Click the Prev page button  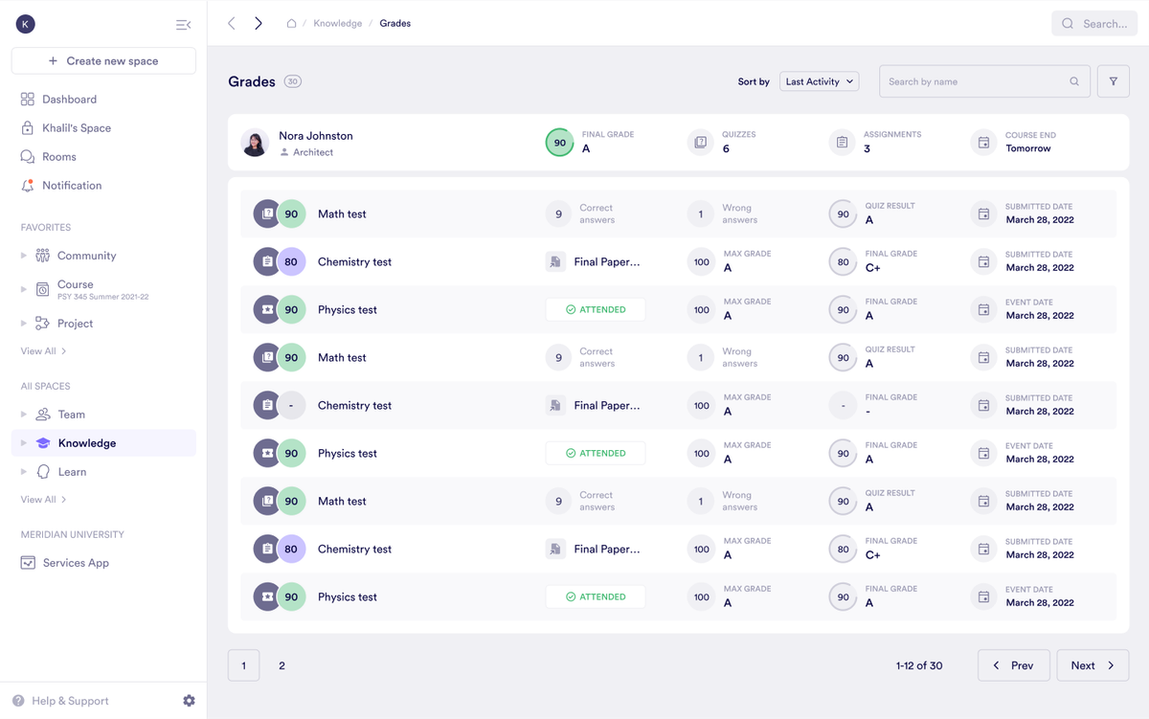click(x=1013, y=665)
